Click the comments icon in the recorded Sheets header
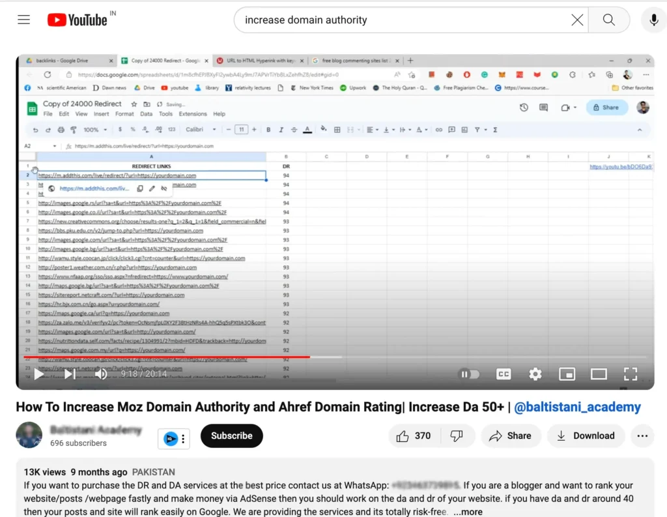 [543, 108]
